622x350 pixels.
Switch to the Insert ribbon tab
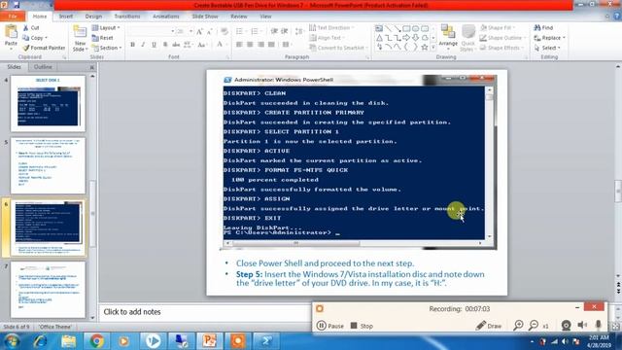pos(66,17)
